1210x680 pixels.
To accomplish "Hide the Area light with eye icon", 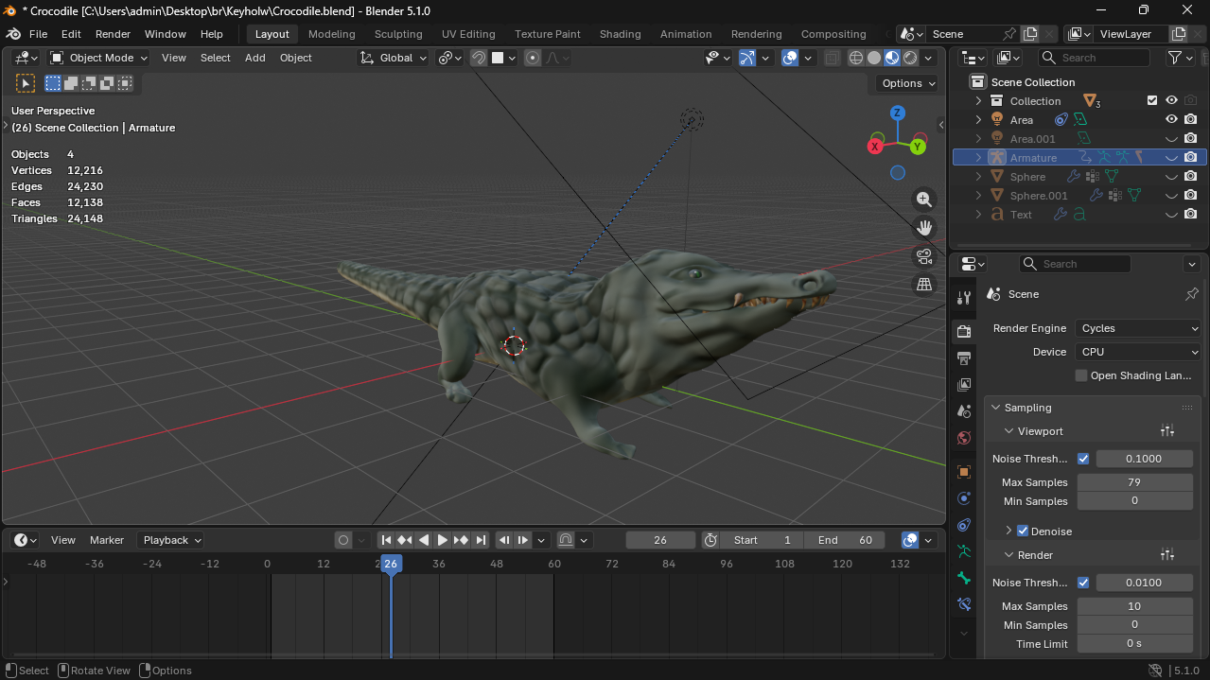I will pyautogui.click(x=1171, y=120).
